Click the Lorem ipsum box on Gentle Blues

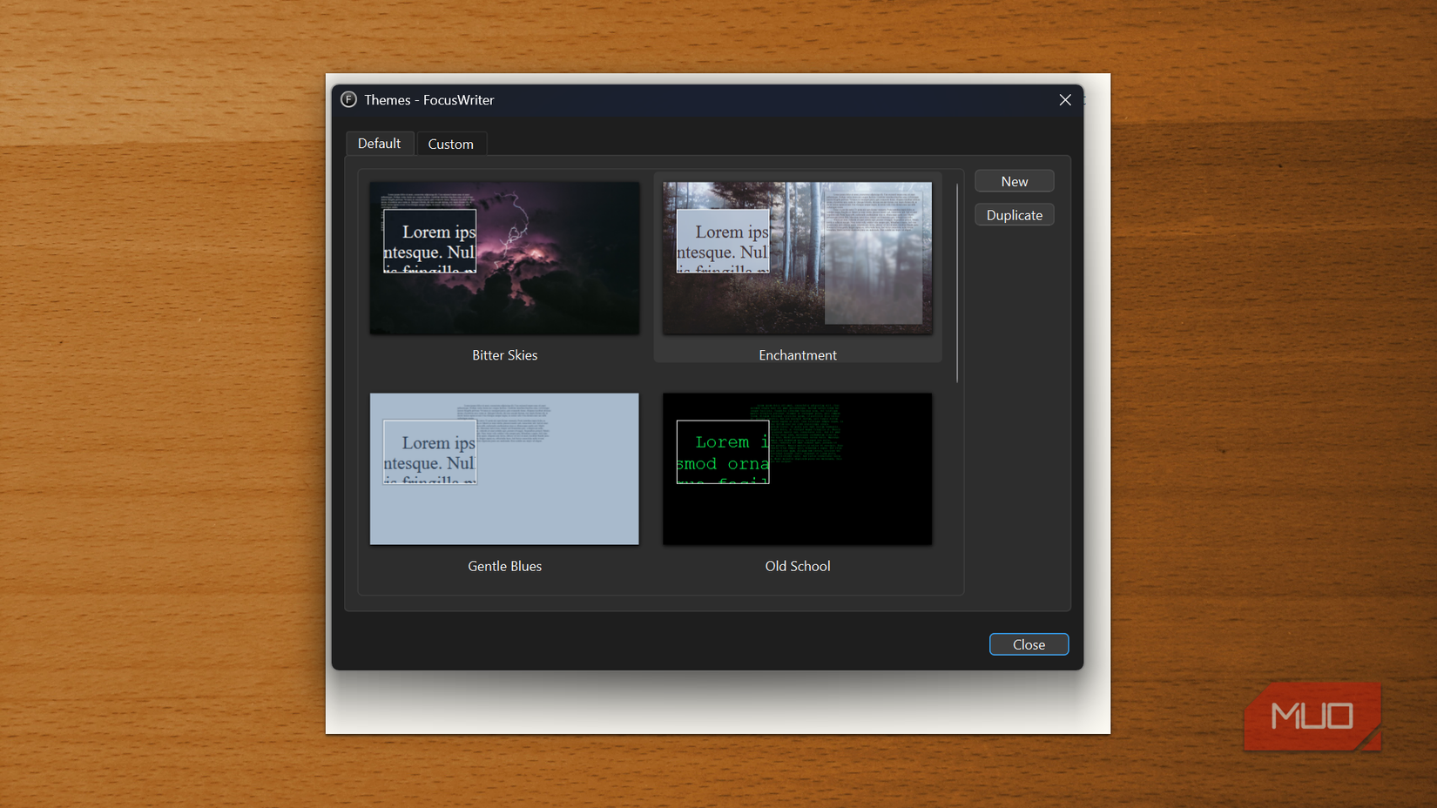[429, 450]
